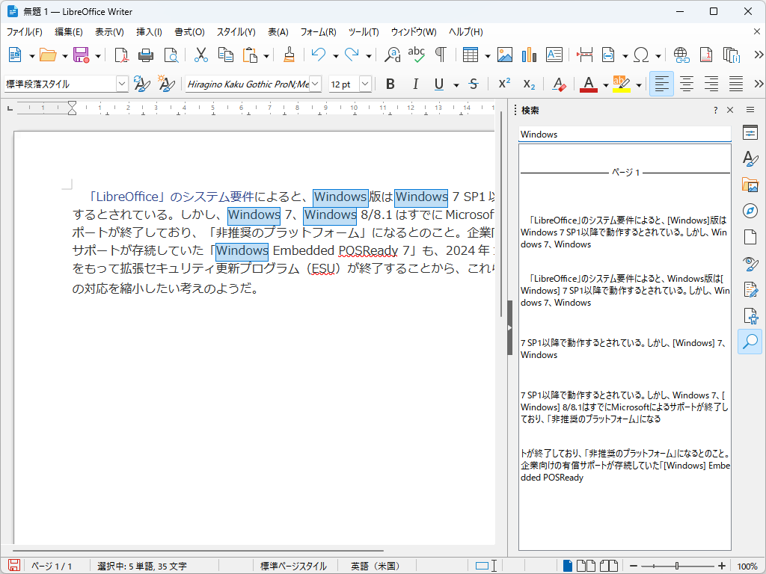Open the 表示(V) menu
Image resolution: width=766 pixels, height=574 pixels.
[109, 32]
